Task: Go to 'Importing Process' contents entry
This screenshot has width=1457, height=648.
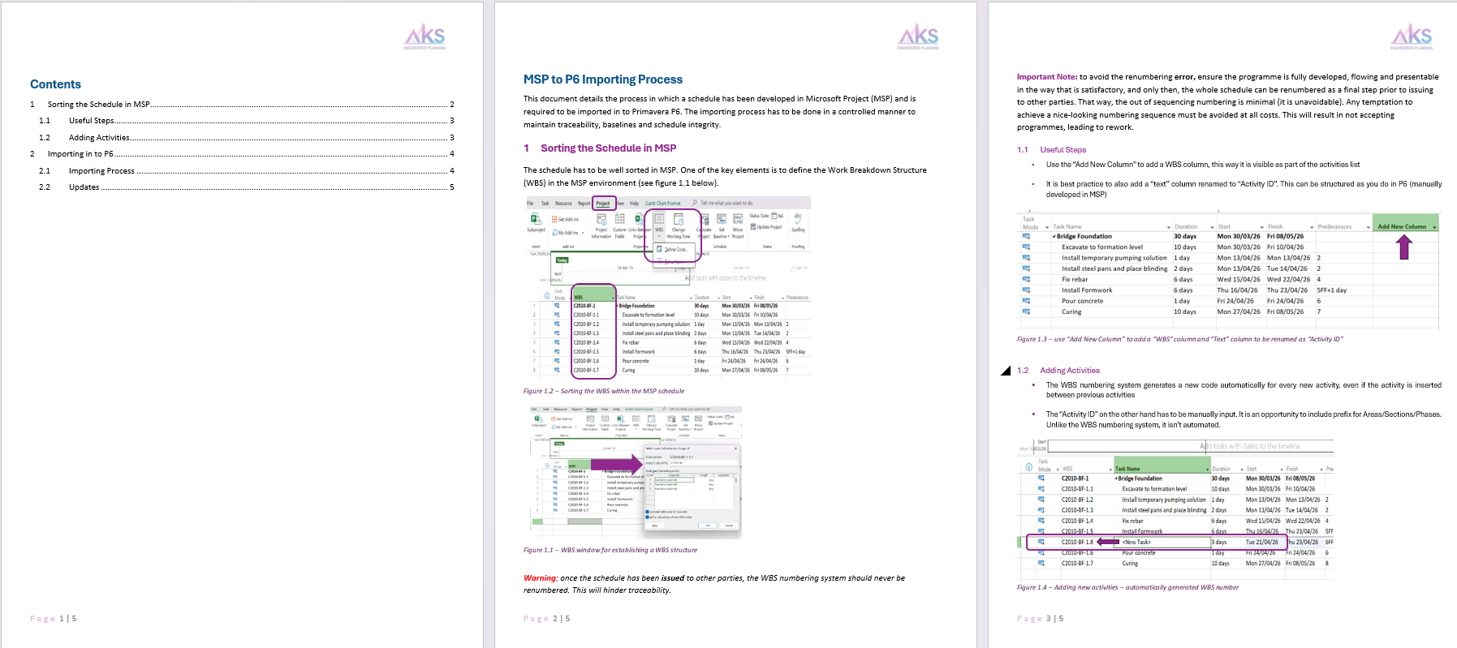Action: click(x=247, y=171)
